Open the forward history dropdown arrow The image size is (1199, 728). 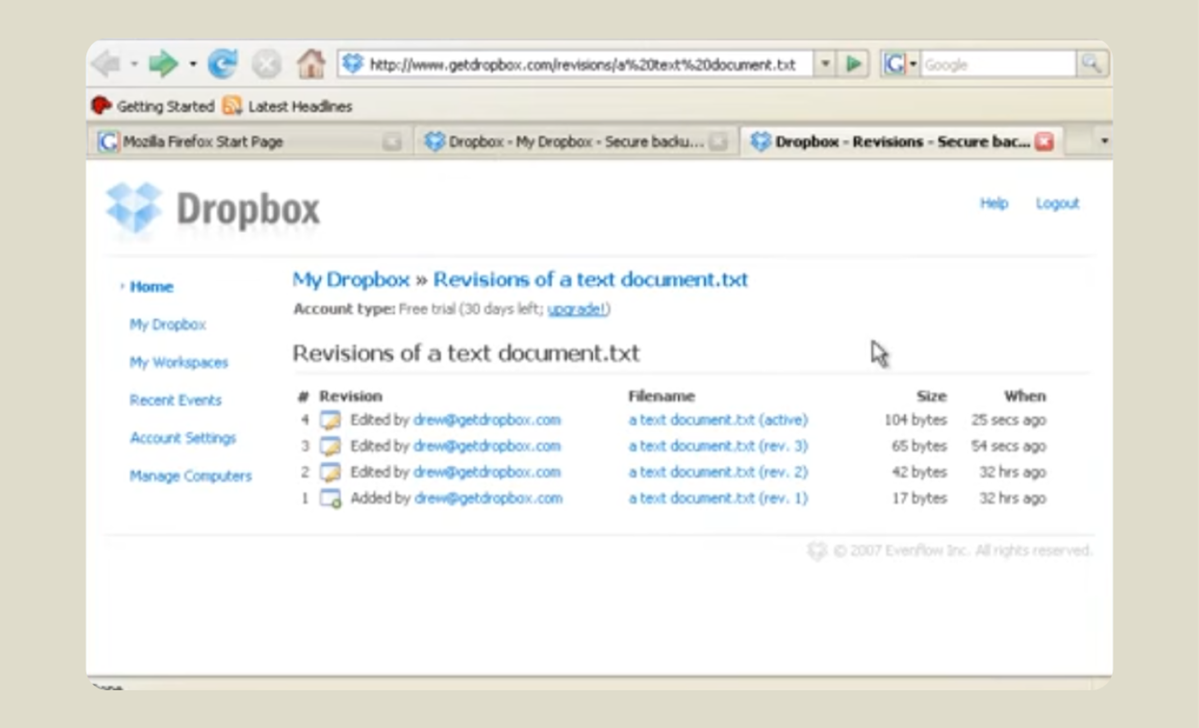(193, 64)
